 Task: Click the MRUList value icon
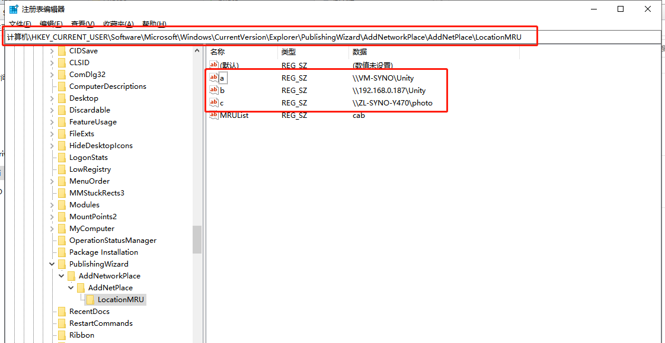(x=214, y=115)
